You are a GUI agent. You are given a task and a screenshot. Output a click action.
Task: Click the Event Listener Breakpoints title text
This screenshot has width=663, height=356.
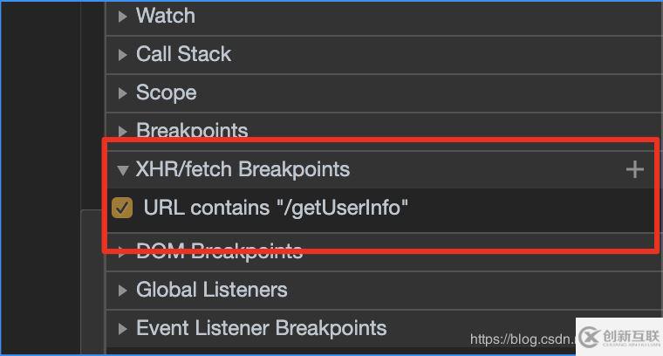point(261,328)
